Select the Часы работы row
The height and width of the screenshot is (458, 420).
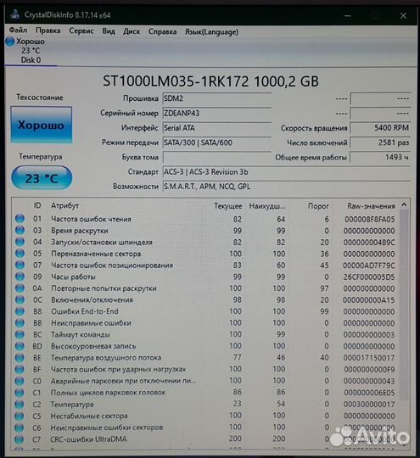pos(206,276)
